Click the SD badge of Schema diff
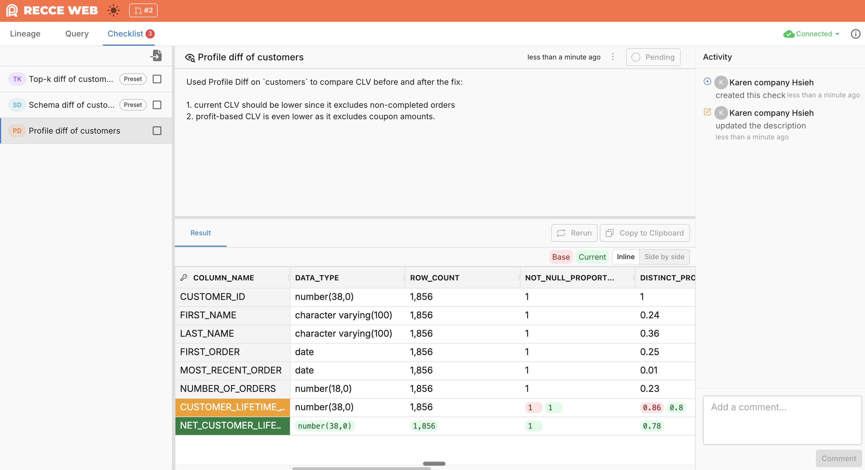Image resolution: width=865 pixels, height=470 pixels. point(17,105)
